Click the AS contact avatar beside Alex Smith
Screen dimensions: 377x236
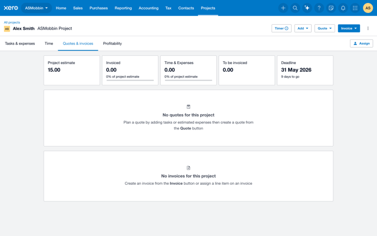tap(7, 29)
